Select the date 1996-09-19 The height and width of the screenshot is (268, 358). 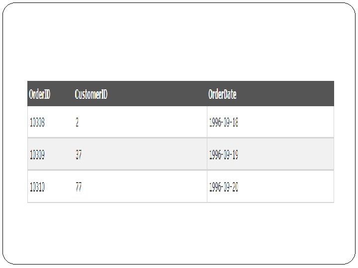pos(224,155)
